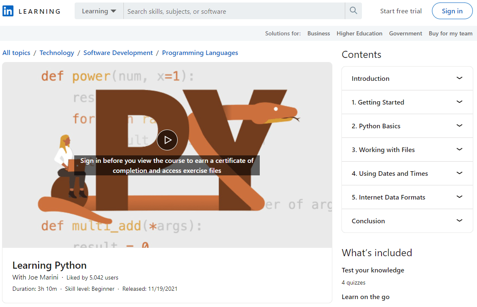Click the magnifying glass search icon

[353, 11]
